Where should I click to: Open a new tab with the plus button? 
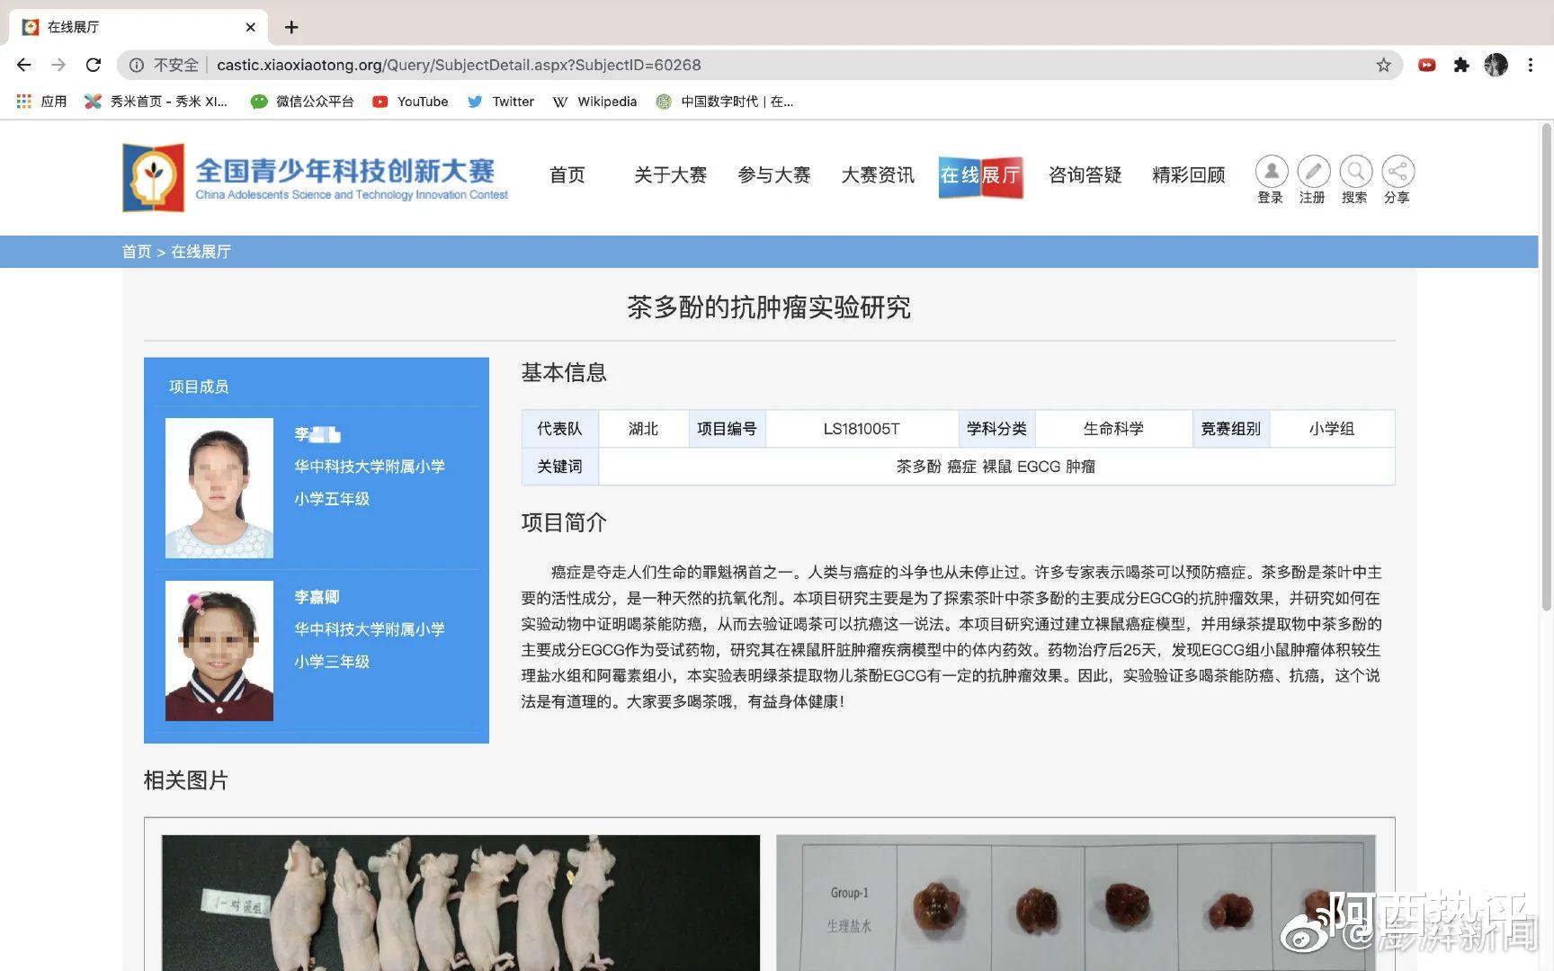(290, 27)
